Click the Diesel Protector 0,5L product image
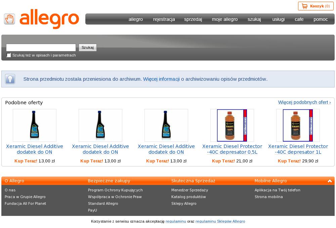Screen dimensions: 336x228 [x=232, y=125]
